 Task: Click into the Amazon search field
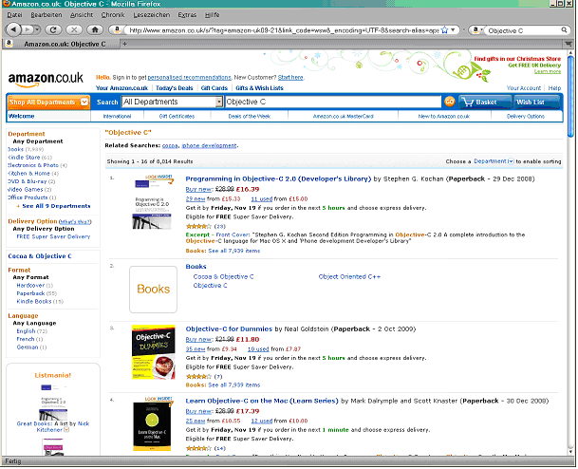[x=333, y=102]
